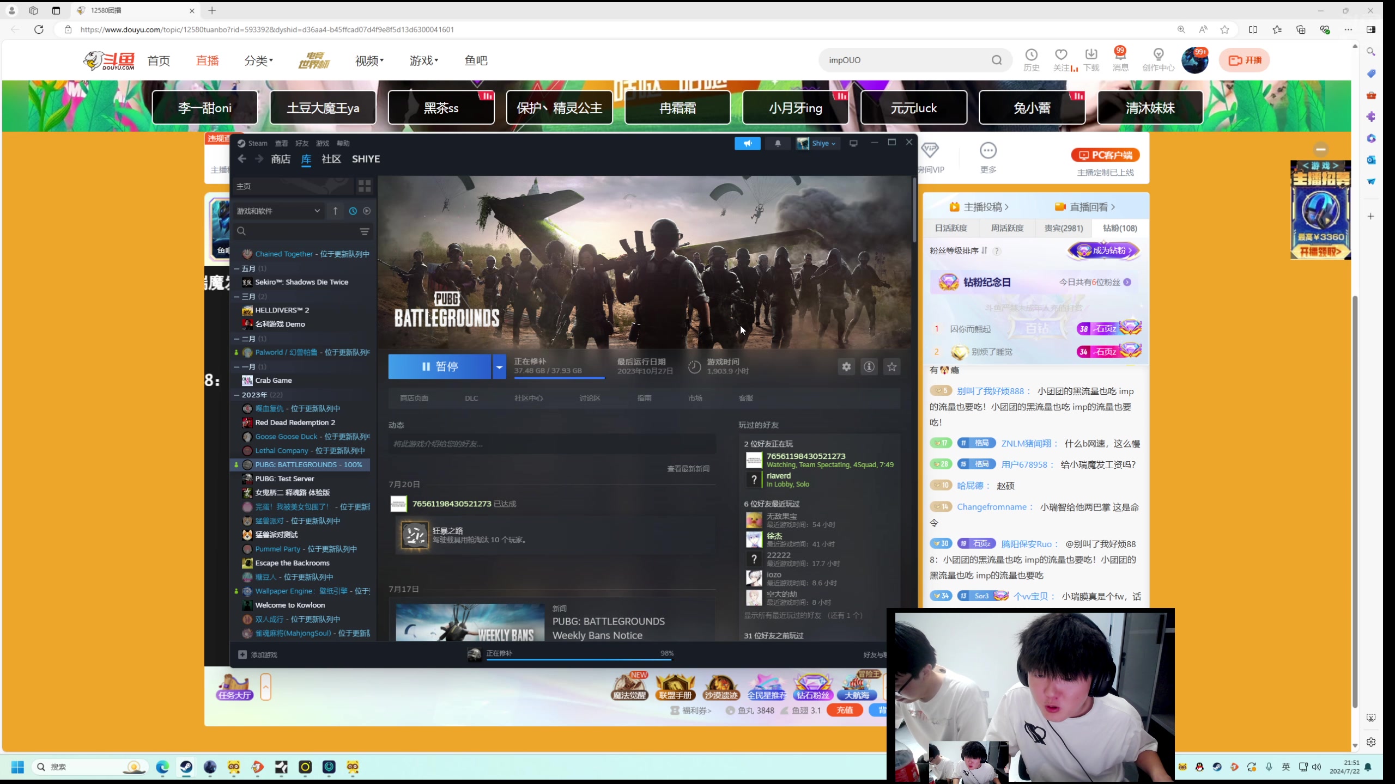
Task: Toggle the 成为钻粉 membership subscription button
Action: (1105, 250)
